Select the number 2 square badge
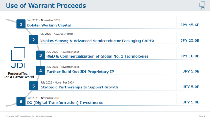The width and height of the screenshot is (210, 118). tap(34, 40)
